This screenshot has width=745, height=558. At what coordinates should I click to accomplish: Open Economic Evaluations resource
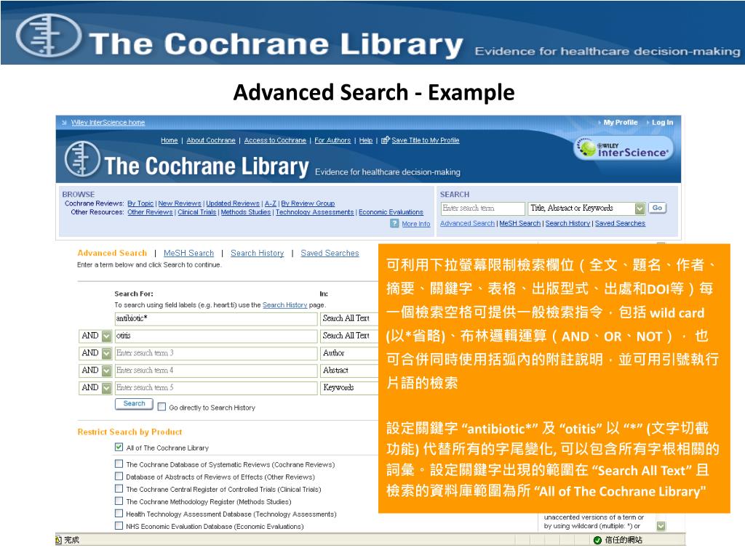coord(391,212)
